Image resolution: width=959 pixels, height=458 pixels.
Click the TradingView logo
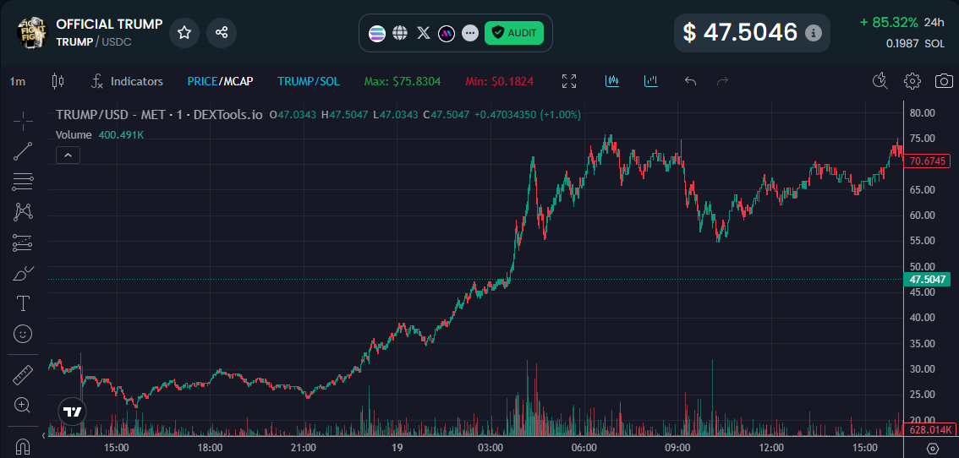point(73,411)
